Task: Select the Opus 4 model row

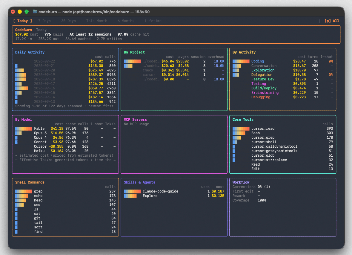Action: coord(65,138)
